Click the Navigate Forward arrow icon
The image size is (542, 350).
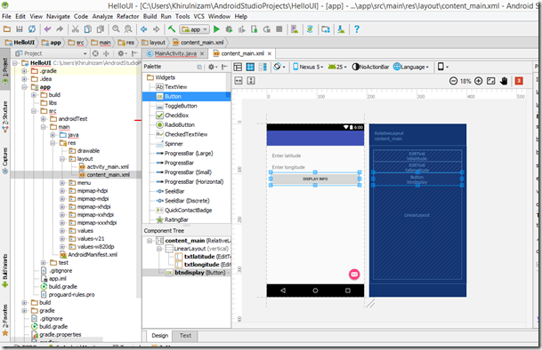[157, 29]
